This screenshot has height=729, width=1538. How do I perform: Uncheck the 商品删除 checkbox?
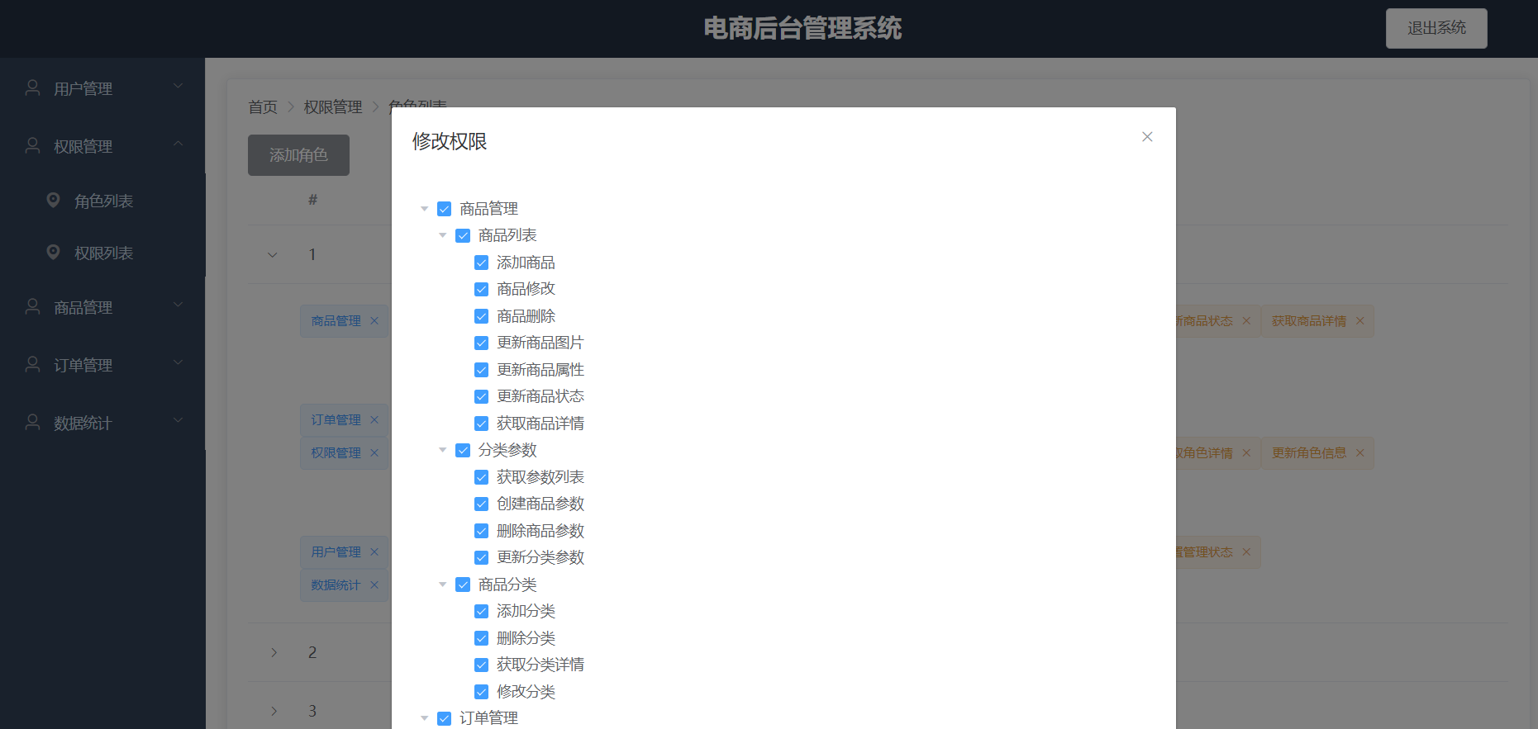click(x=482, y=316)
